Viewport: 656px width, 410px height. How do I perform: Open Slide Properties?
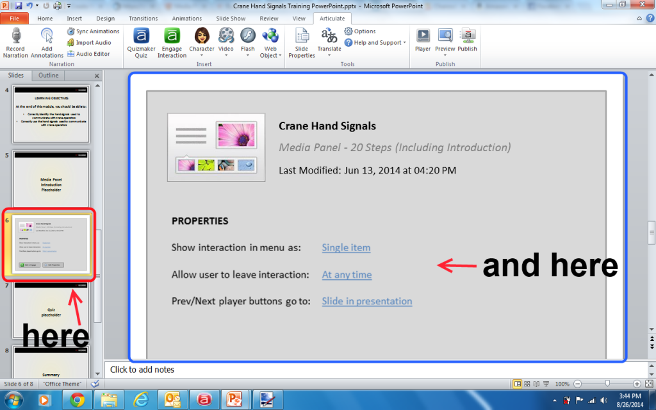[301, 42]
